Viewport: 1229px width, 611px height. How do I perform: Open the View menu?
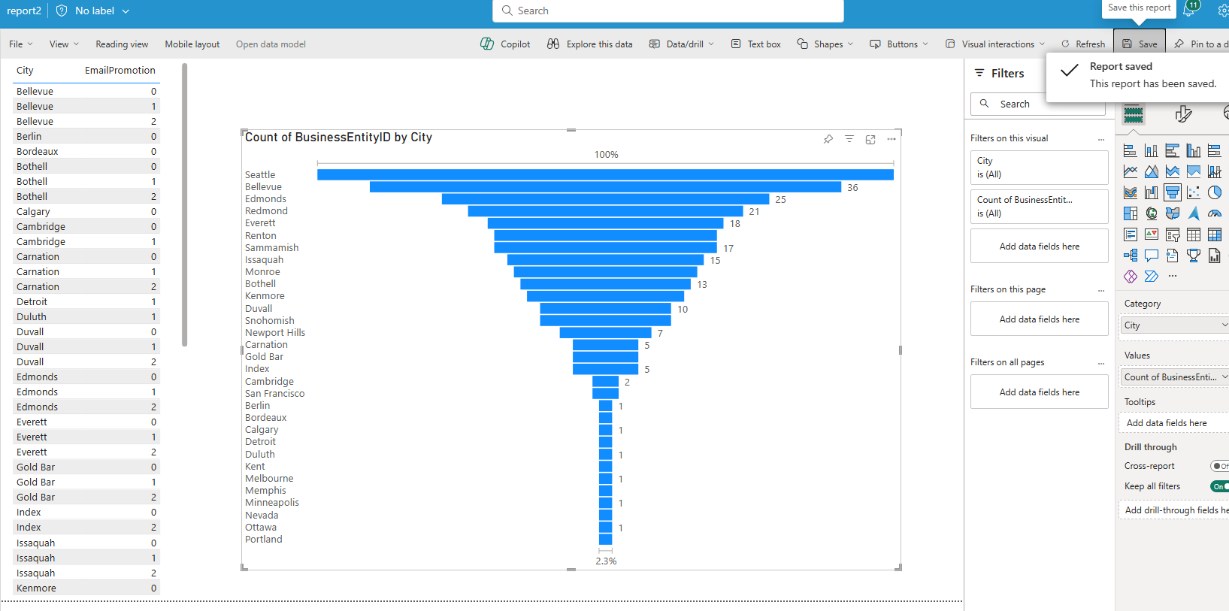pos(64,44)
